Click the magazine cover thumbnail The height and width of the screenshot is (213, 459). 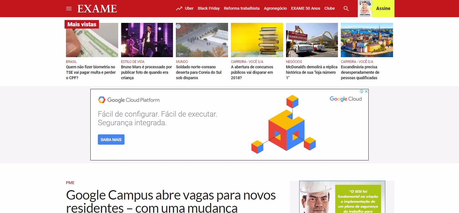pyautogui.click(x=365, y=9)
